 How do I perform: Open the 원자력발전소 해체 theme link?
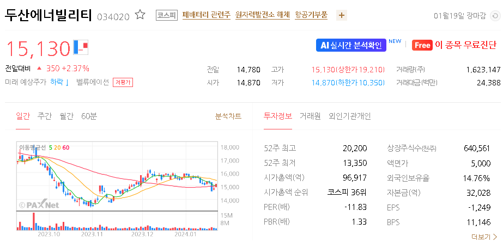coord(263,15)
